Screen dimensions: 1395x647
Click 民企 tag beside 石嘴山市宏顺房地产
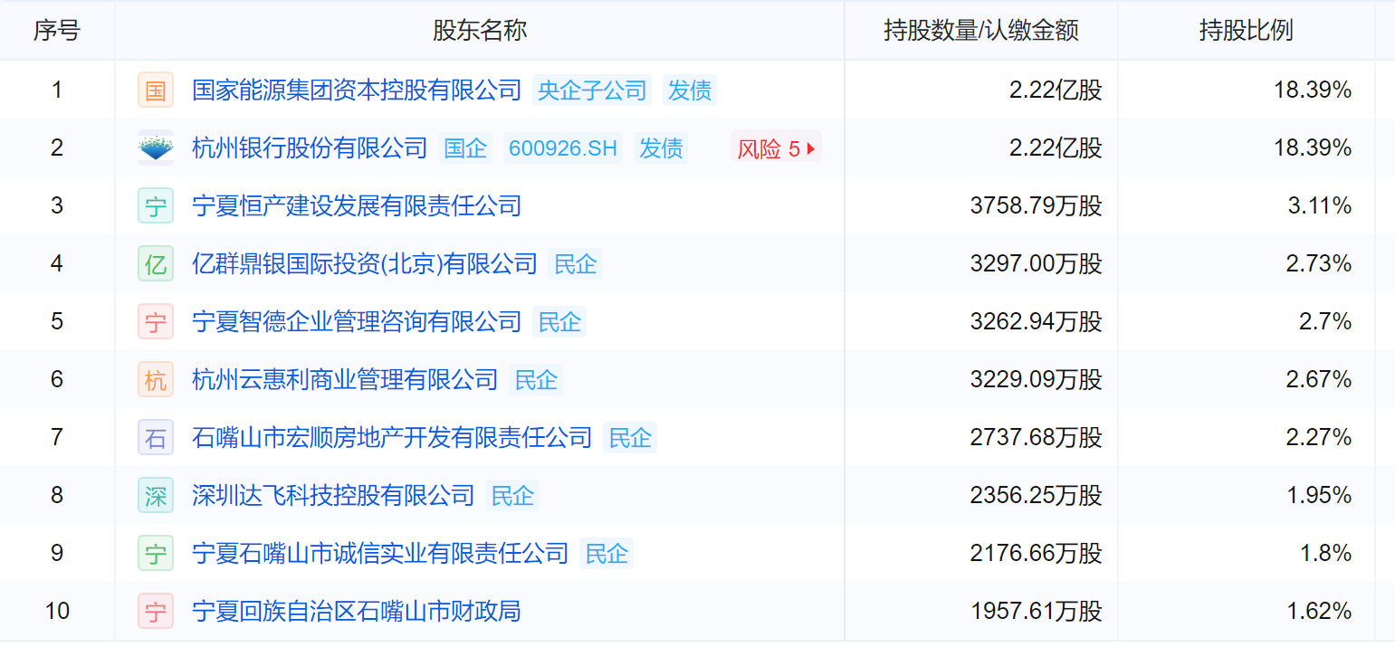tap(630, 437)
